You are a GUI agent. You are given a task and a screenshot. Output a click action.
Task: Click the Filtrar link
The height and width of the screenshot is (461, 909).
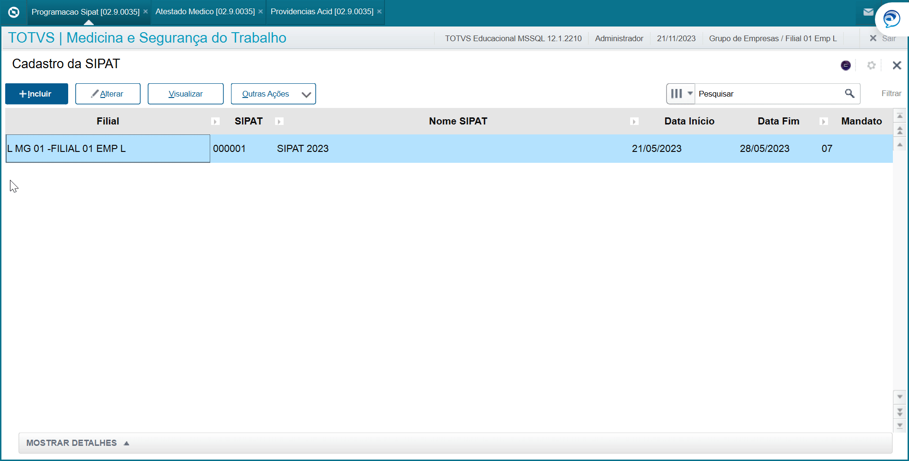click(x=891, y=94)
